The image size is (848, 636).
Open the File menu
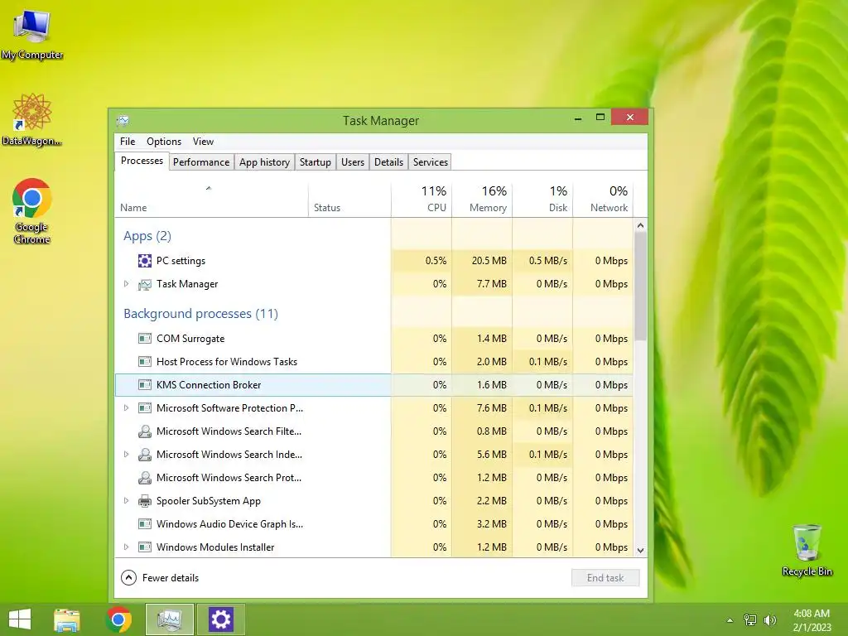click(128, 142)
